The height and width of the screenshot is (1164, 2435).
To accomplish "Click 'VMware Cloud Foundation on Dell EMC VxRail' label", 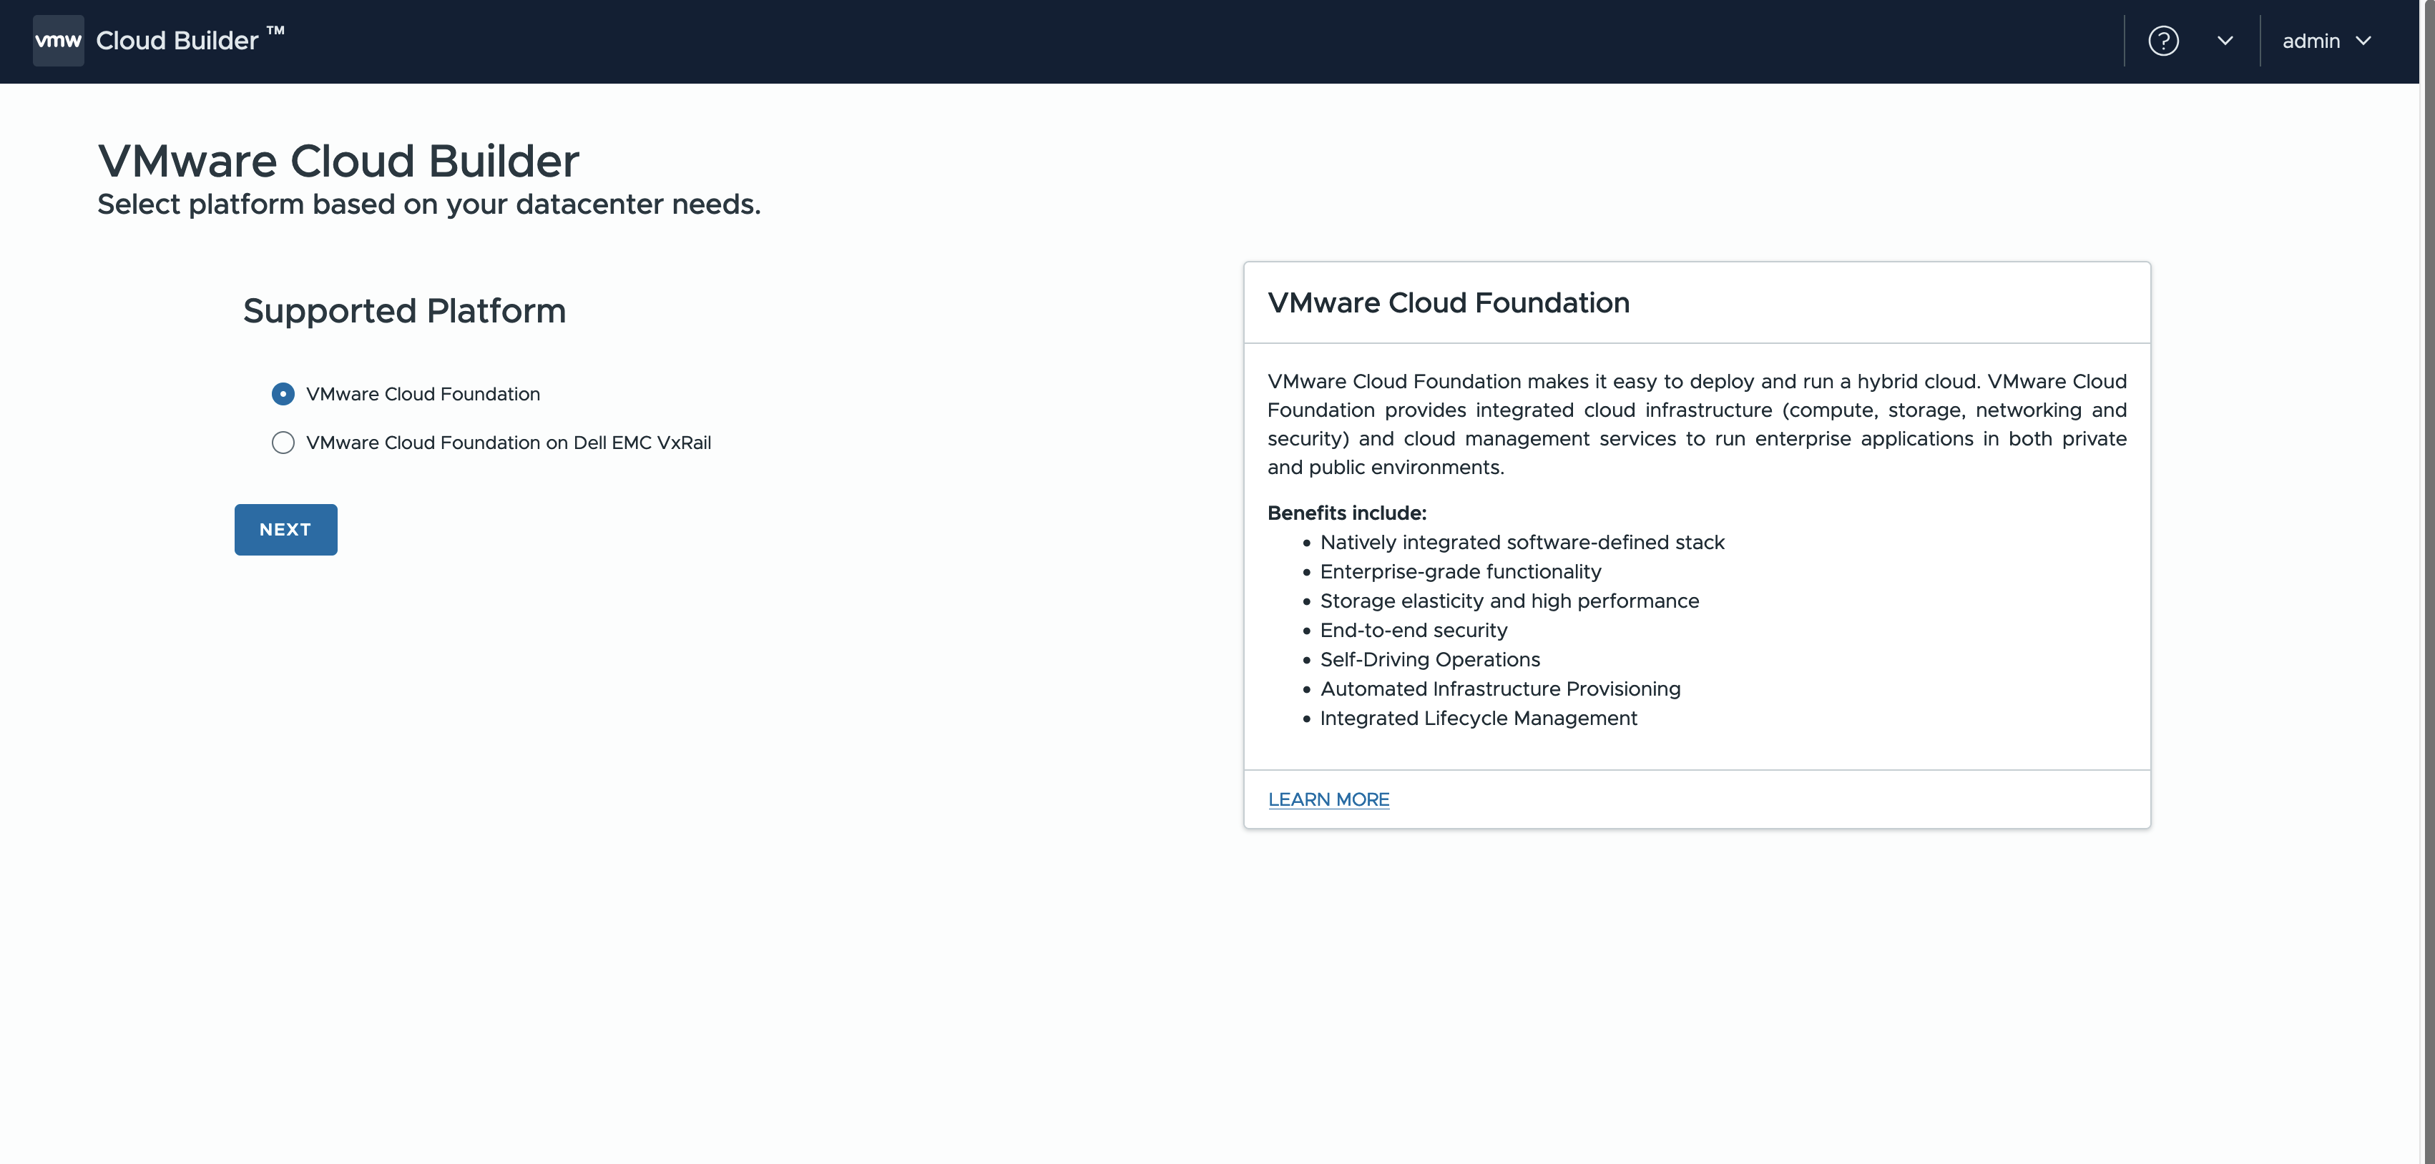I will pyautogui.click(x=508, y=443).
